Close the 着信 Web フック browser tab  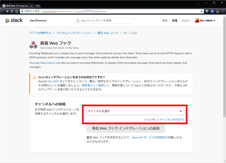click(x=31, y=6)
